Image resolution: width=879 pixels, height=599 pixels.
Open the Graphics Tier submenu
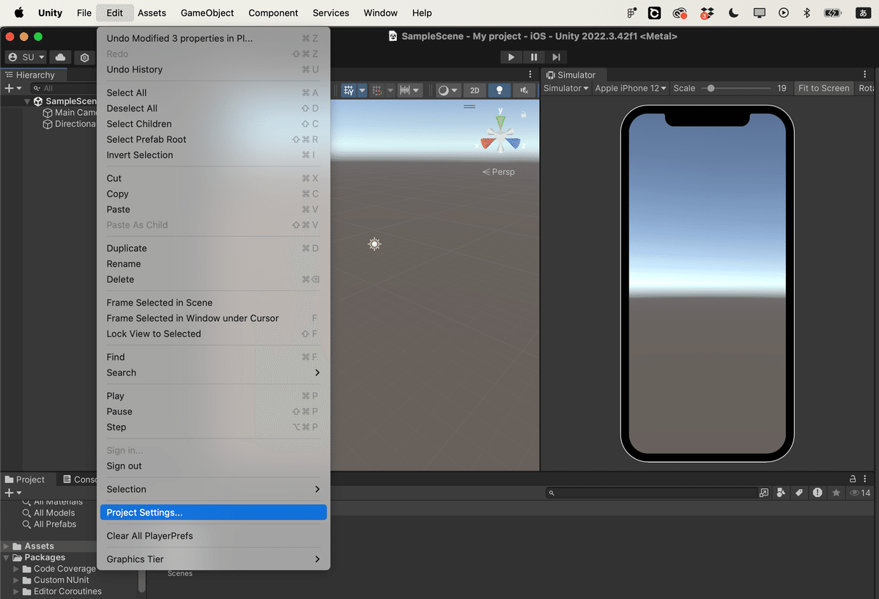click(213, 559)
